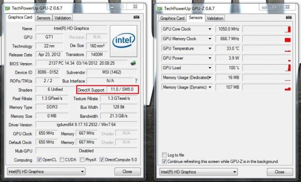Click Close button in Sensors window
The image size is (301, 182).
(x=280, y=172)
